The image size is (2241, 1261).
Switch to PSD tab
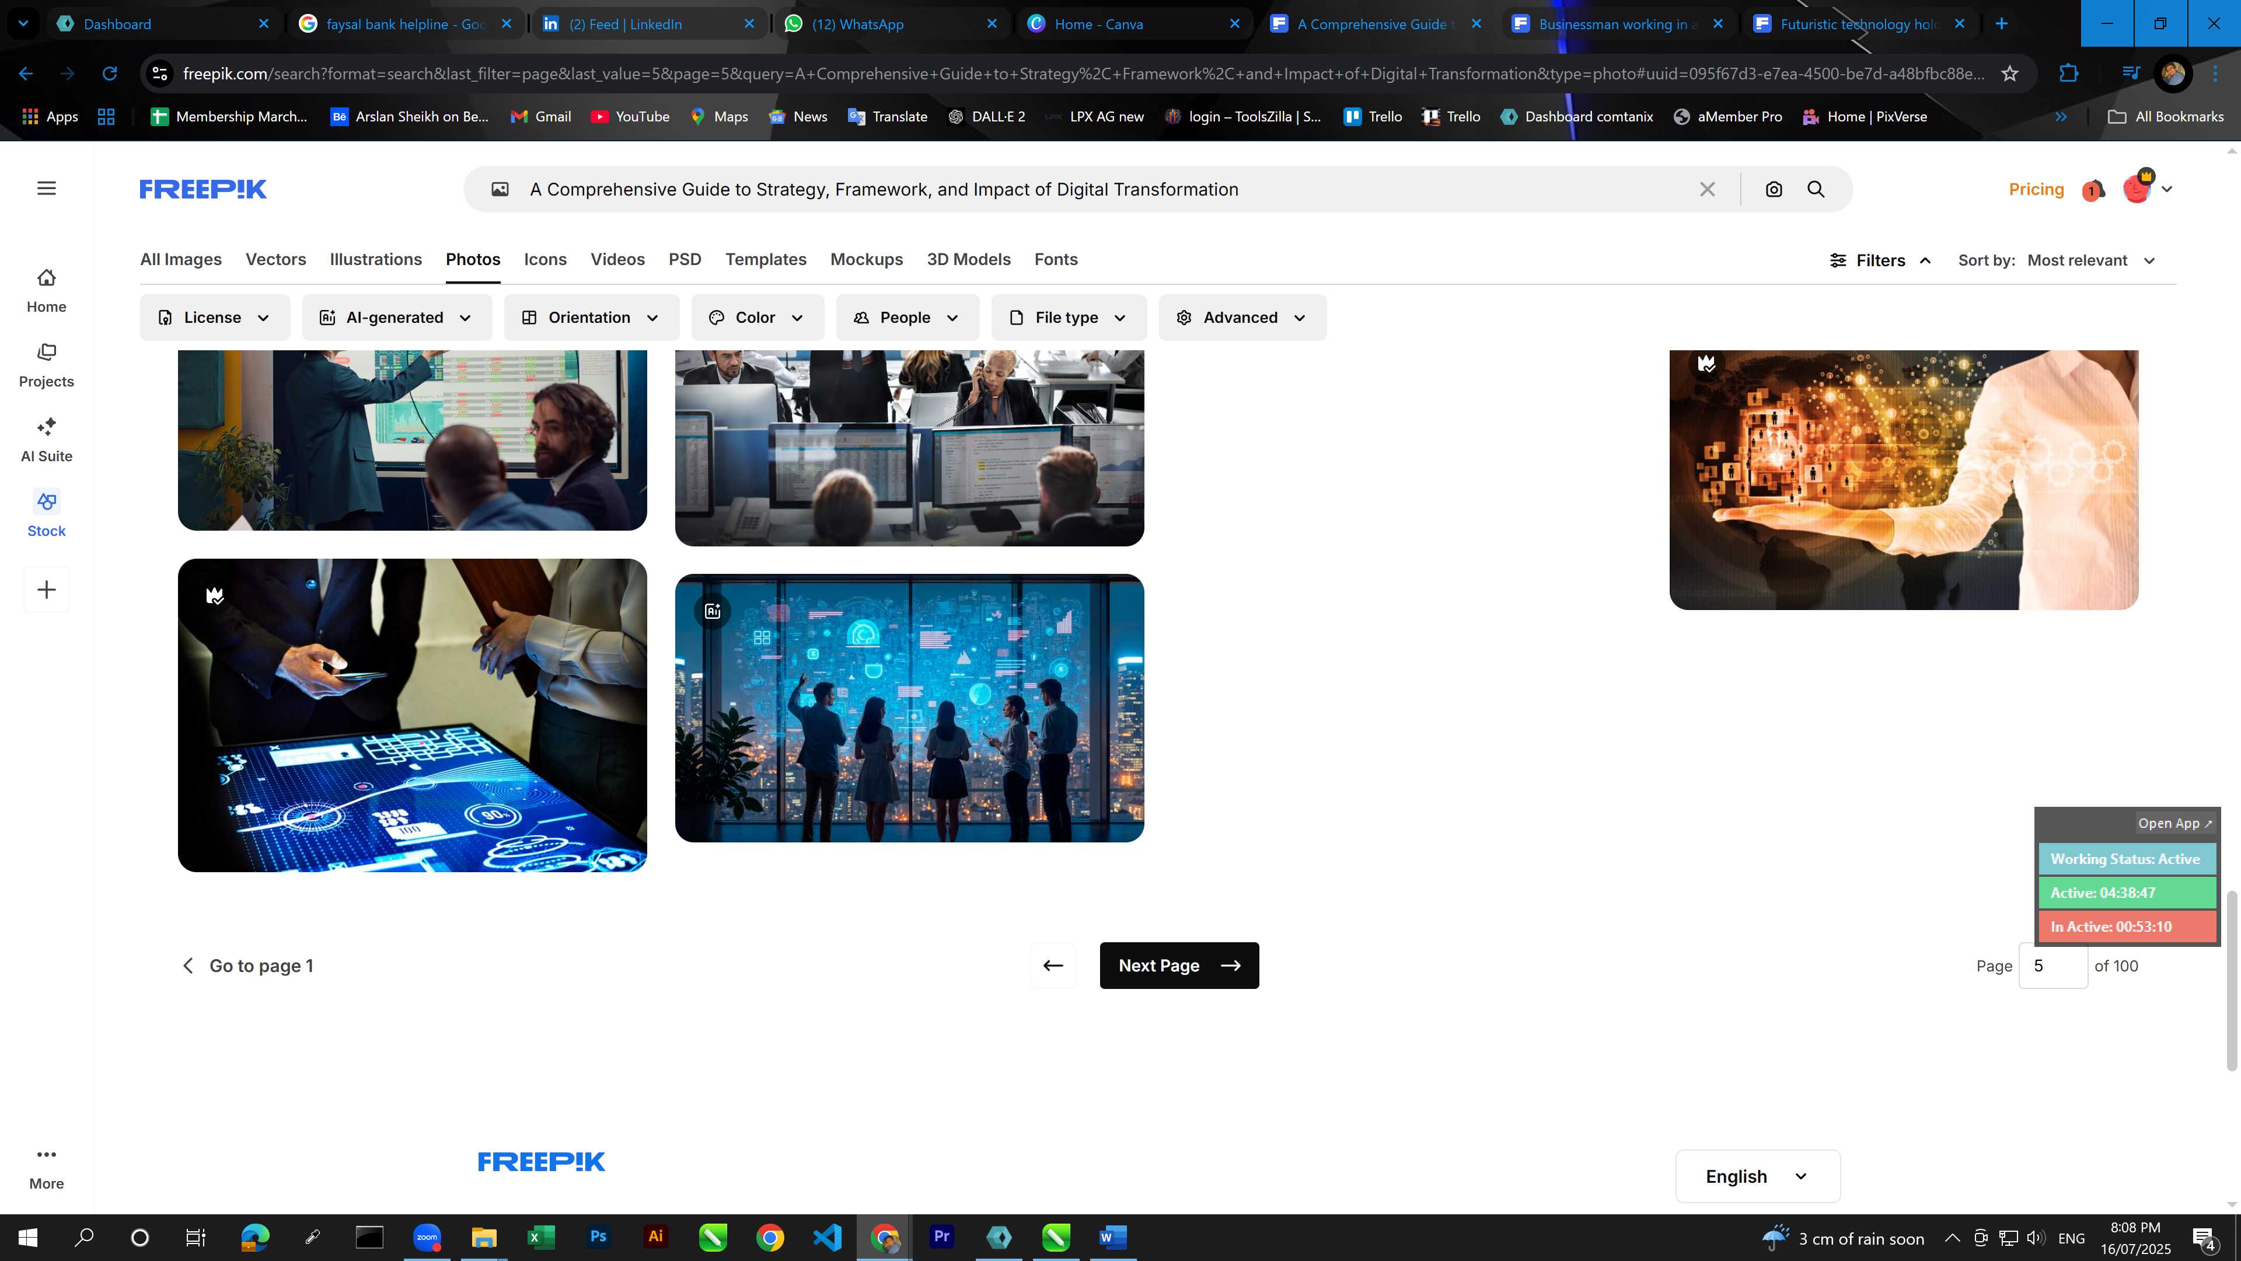(685, 259)
